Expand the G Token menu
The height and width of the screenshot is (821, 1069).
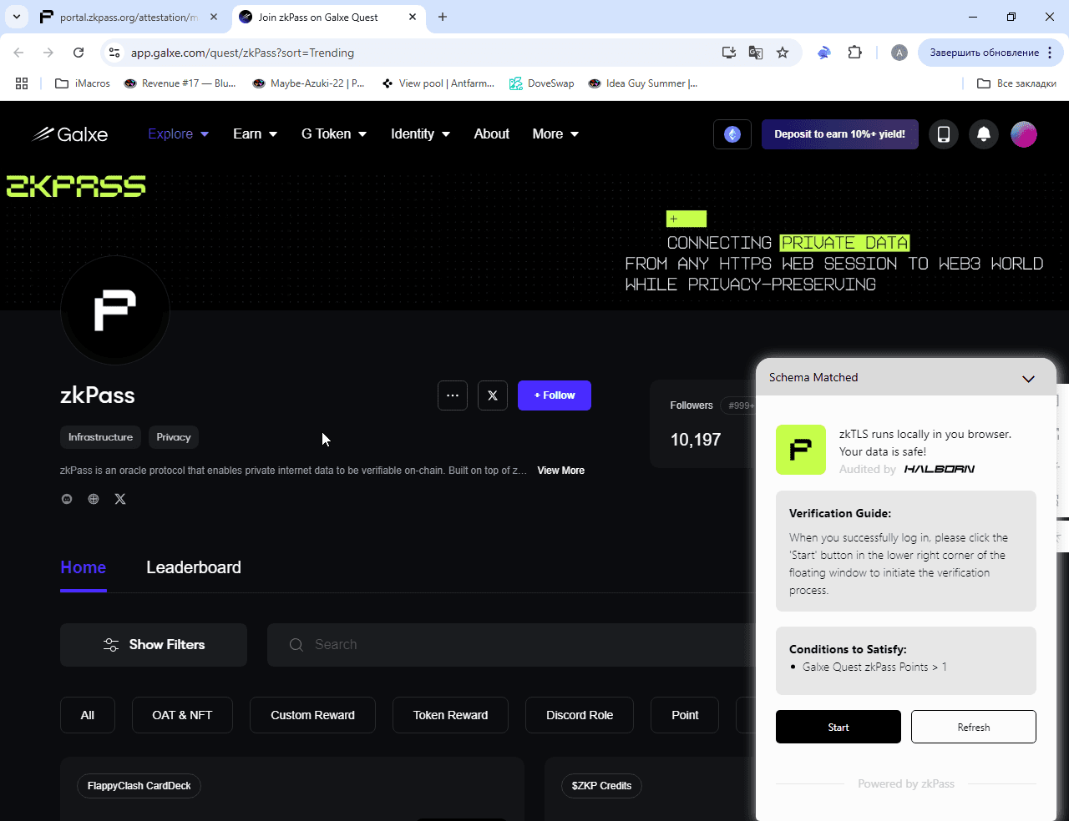coord(334,133)
